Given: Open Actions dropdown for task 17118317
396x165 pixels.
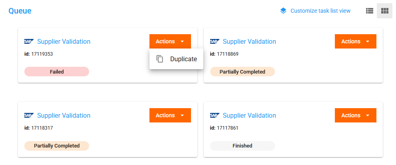Looking at the screenshot, I should click(x=170, y=115).
